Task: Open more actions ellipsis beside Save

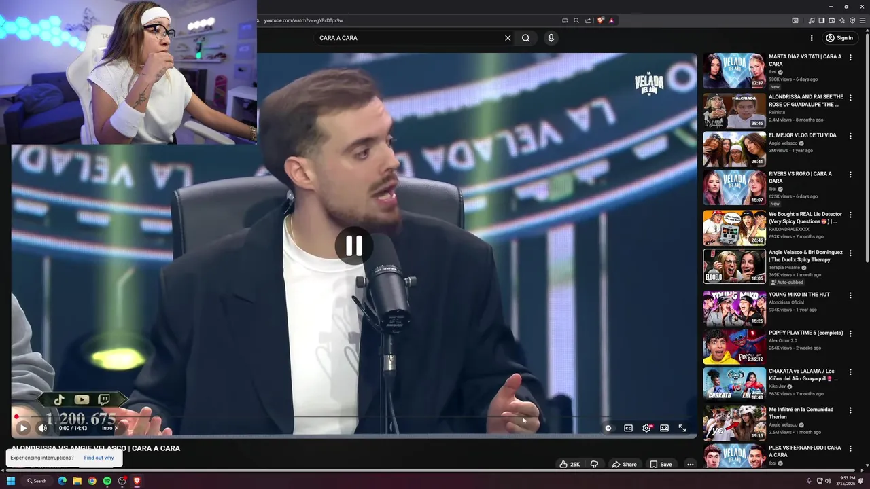Action: [690, 465]
